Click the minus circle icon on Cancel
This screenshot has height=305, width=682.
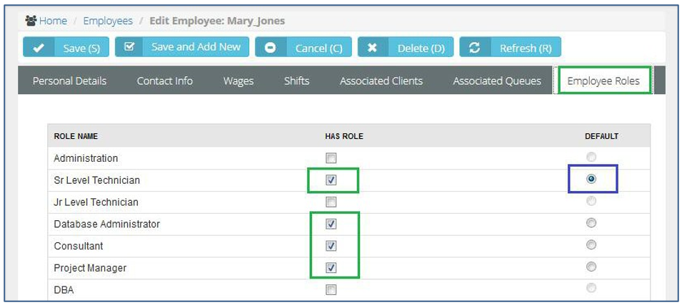pos(271,48)
